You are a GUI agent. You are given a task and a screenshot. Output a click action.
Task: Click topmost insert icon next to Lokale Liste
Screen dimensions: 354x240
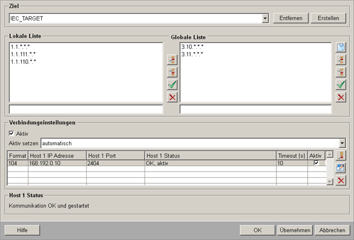point(172,59)
